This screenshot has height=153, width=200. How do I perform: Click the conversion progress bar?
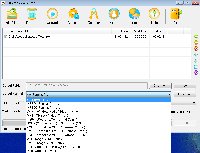pyautogui.click(x=14, y=123)
